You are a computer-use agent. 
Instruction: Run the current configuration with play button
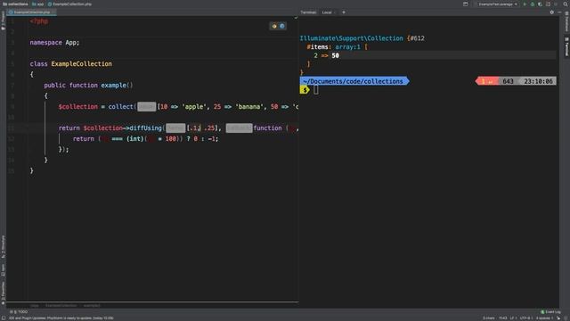coord(525,4)
